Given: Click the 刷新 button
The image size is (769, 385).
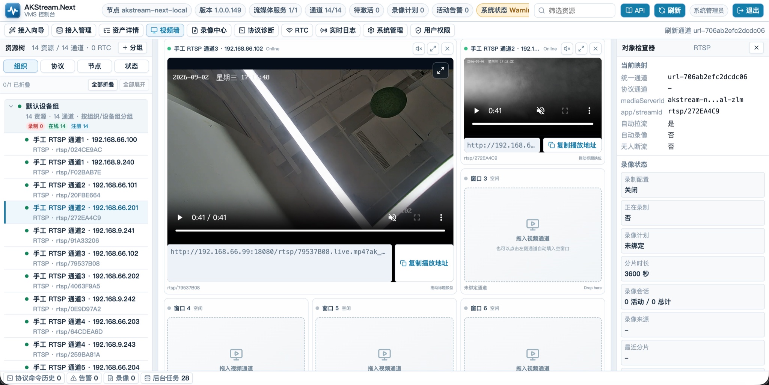Looking at the screenshot, I should tap(669, 11).
